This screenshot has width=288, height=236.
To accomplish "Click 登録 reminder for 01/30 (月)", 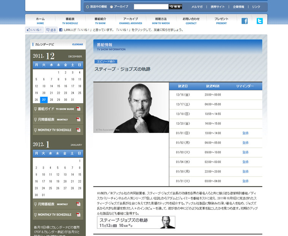I will [245, 171].
